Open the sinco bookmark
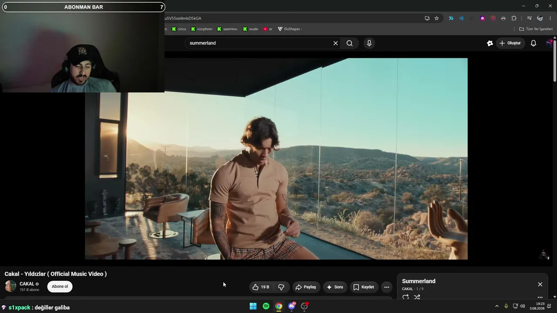 pos(179,29)
